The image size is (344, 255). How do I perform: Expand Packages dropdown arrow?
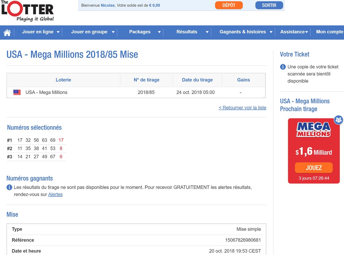point(159,32)
